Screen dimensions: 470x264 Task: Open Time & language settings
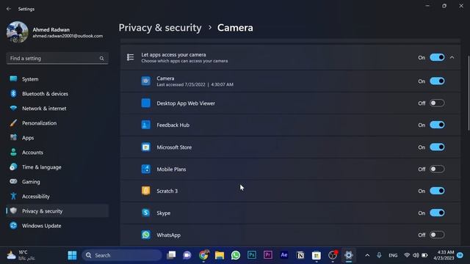57,167
